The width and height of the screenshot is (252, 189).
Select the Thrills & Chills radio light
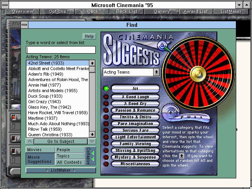[106, 117]
